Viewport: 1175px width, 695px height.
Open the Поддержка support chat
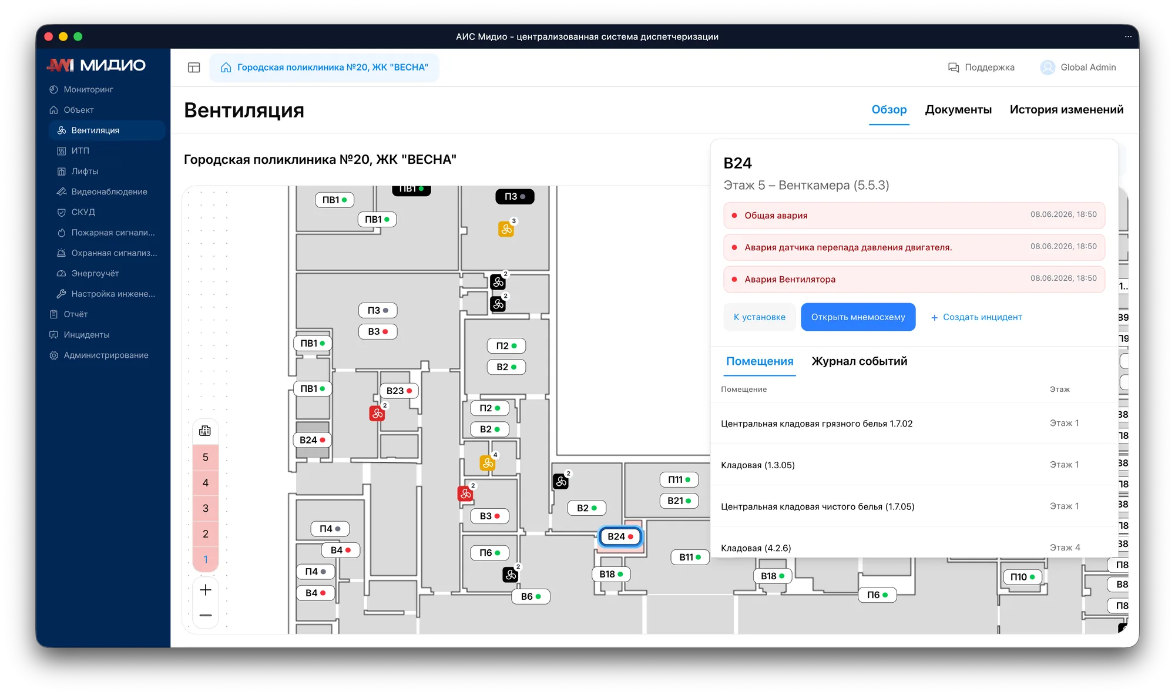pos(981,68)
